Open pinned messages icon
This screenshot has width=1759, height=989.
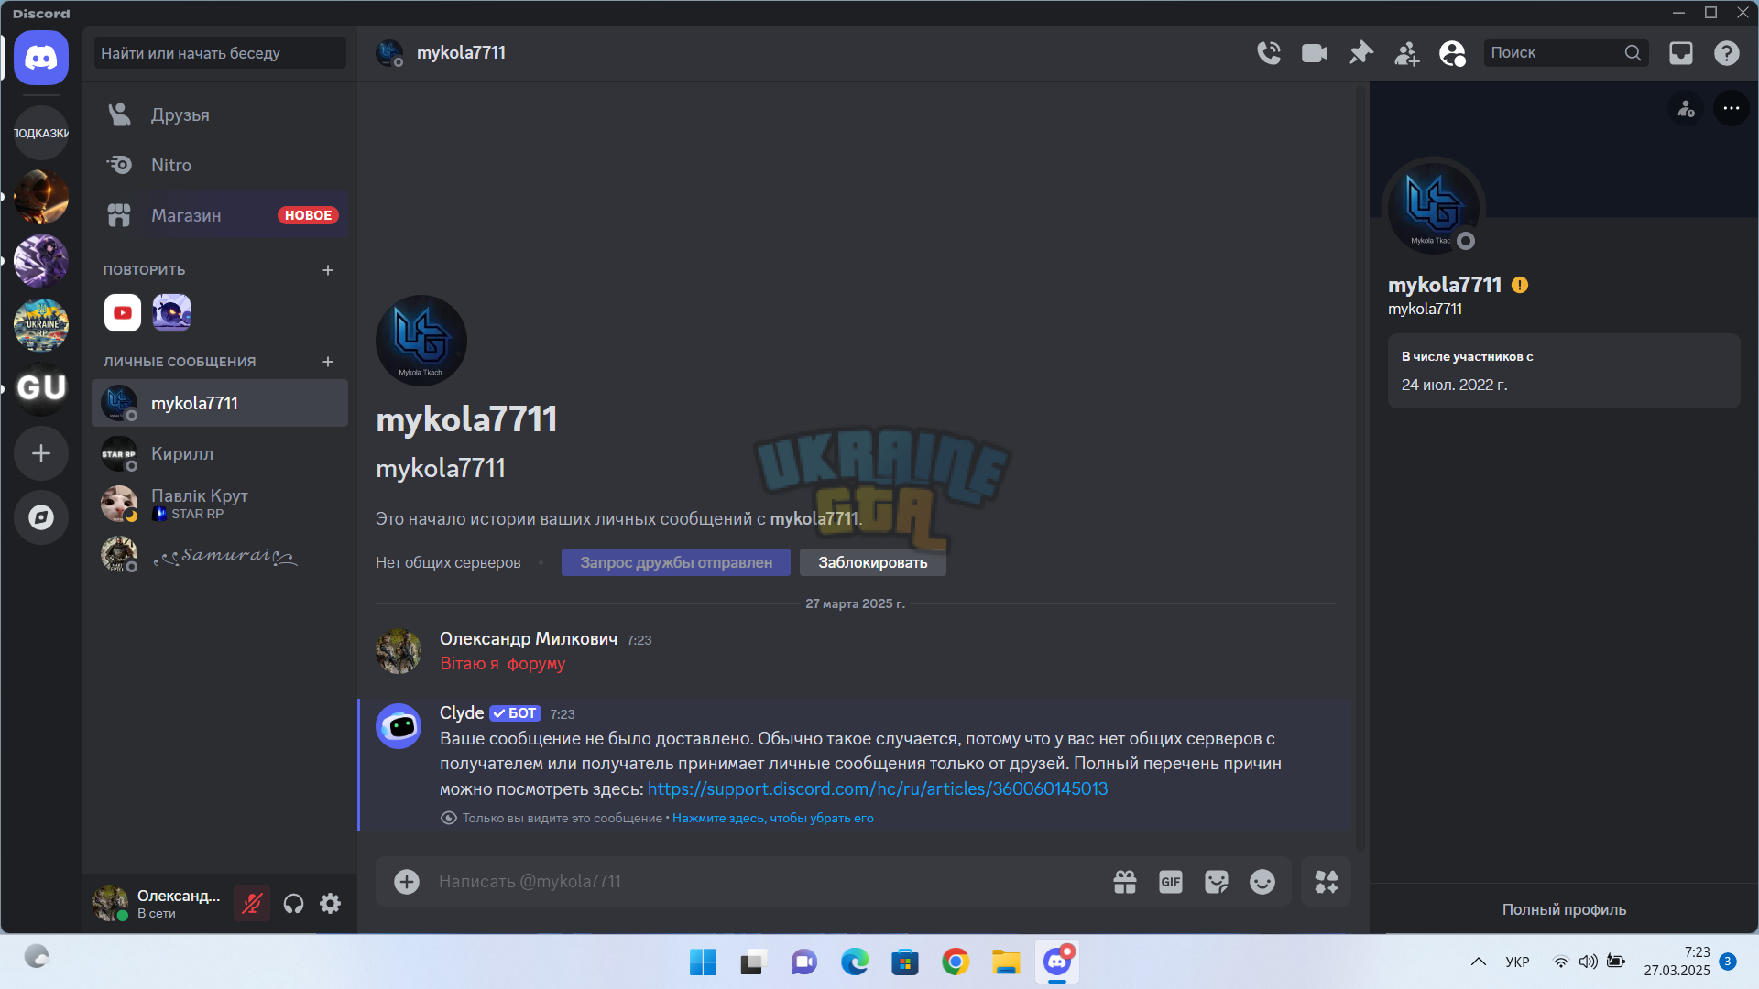[x=1360, y=53]
